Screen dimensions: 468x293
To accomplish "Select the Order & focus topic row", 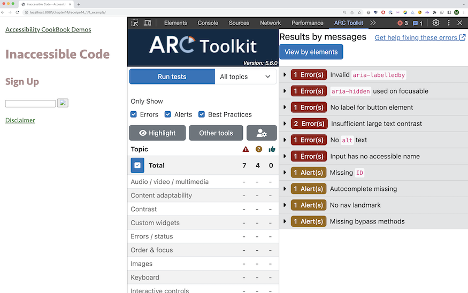I will tap(203, 250).
